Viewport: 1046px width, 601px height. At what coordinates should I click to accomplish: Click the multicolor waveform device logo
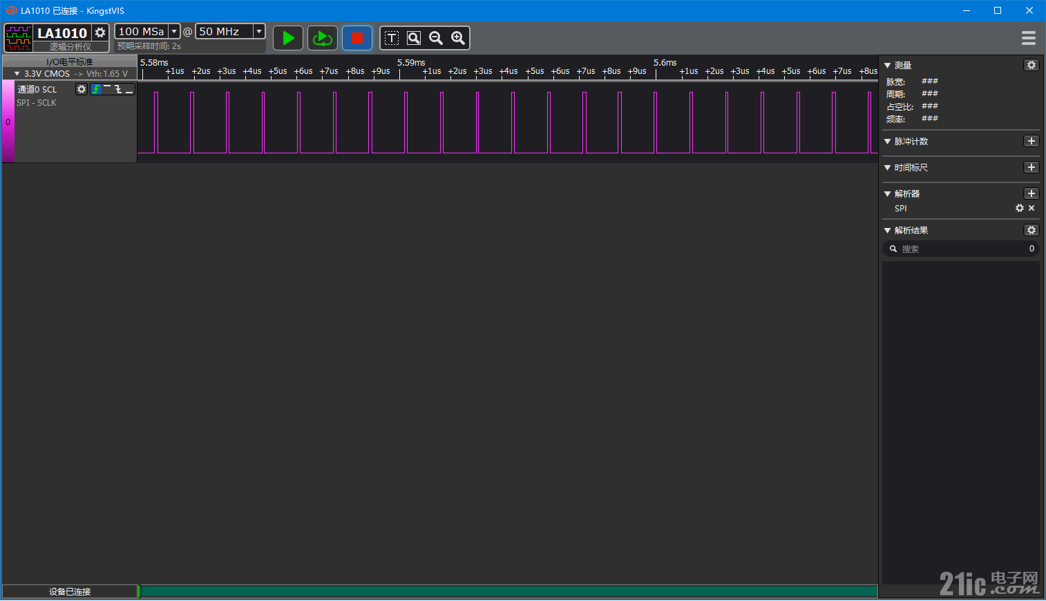click(19, 38)
